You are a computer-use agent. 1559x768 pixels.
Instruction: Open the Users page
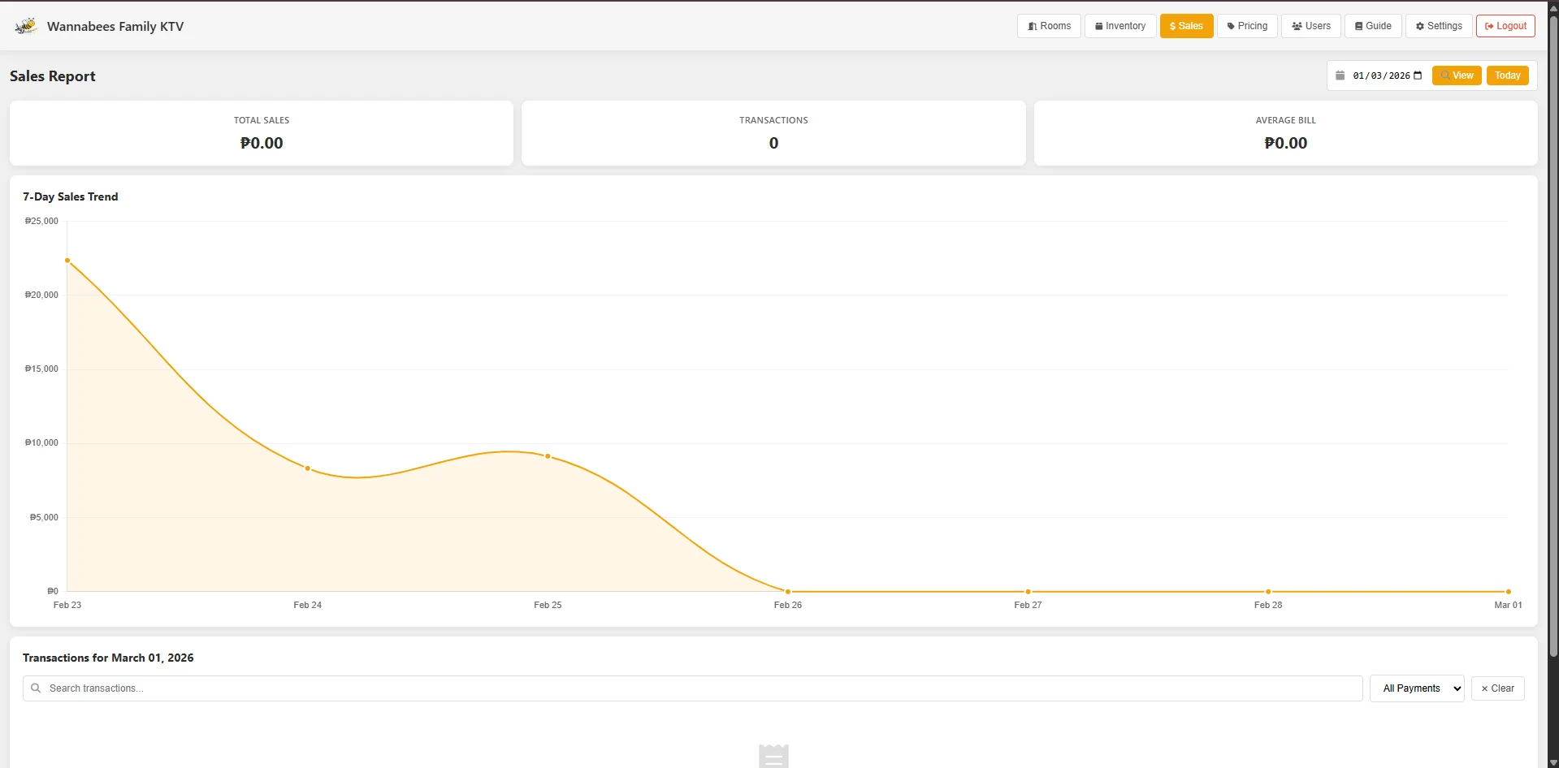pos(1311,26)
